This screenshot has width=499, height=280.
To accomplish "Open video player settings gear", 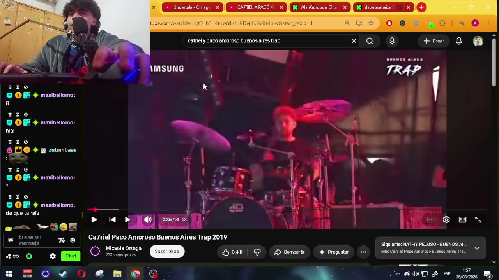I will 446,220.
